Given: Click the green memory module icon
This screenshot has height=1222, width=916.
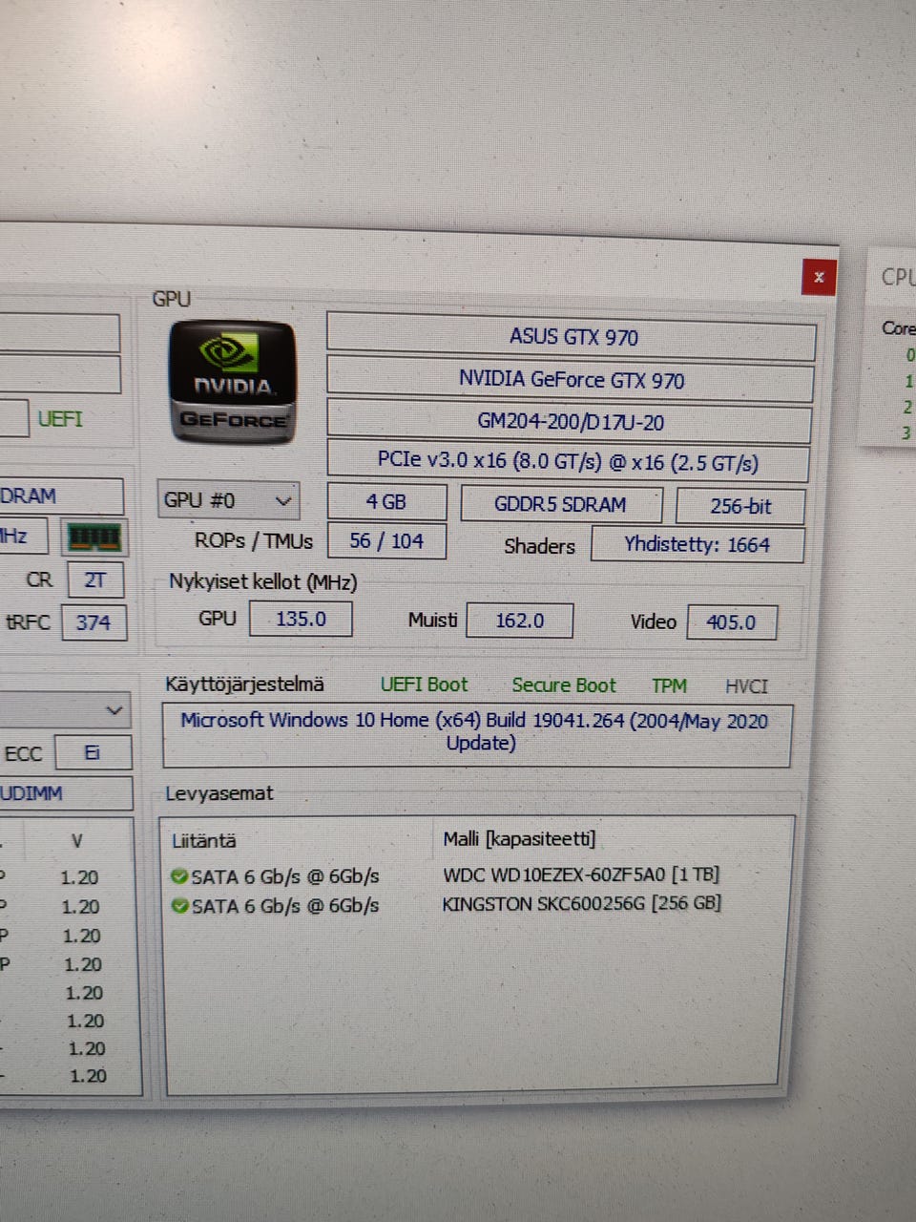Looking at the screenshot, I should tap(94, 538).
